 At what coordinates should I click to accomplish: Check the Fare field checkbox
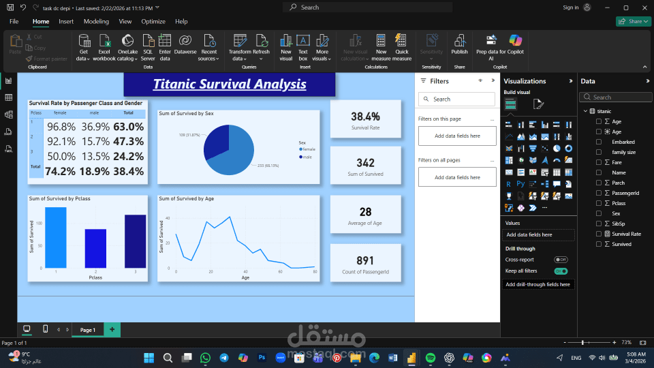pyautogui.click(x=599, y=162)
